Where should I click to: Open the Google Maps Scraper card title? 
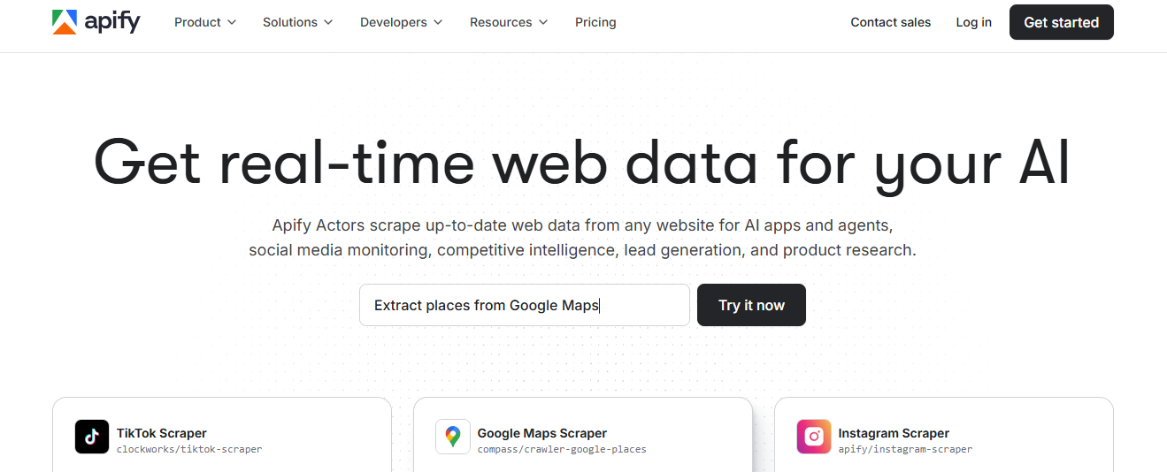(541, 433)
